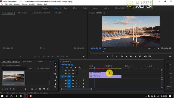Viewport: 174px width, 98px height.
Task: Toggle Snap magnet in timeline
Action: coord(67,68)
